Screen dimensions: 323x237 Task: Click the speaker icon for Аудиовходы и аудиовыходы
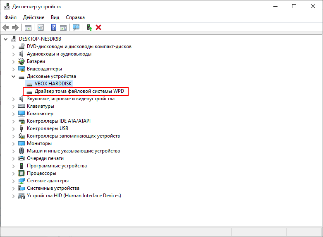(22, 54)
